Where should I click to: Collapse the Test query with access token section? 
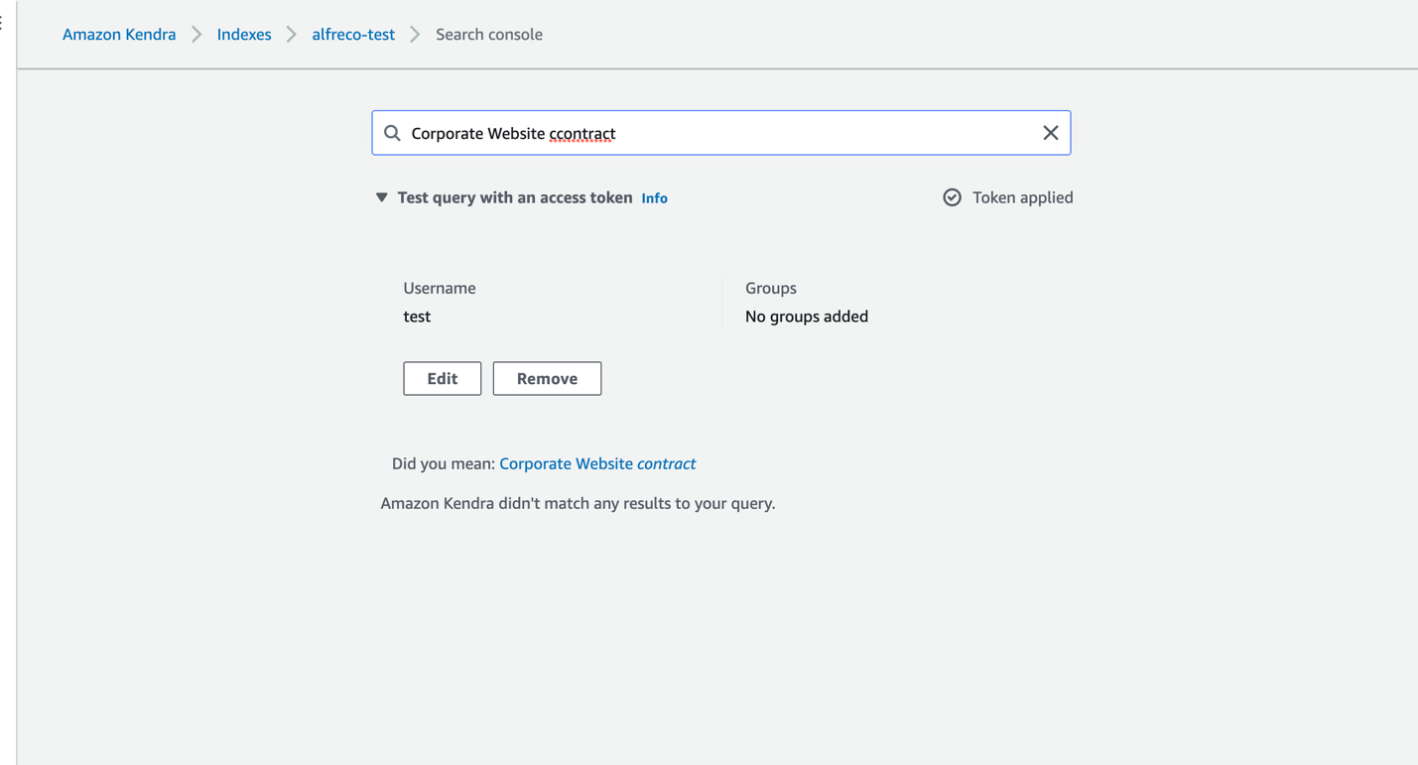(382, 197)
